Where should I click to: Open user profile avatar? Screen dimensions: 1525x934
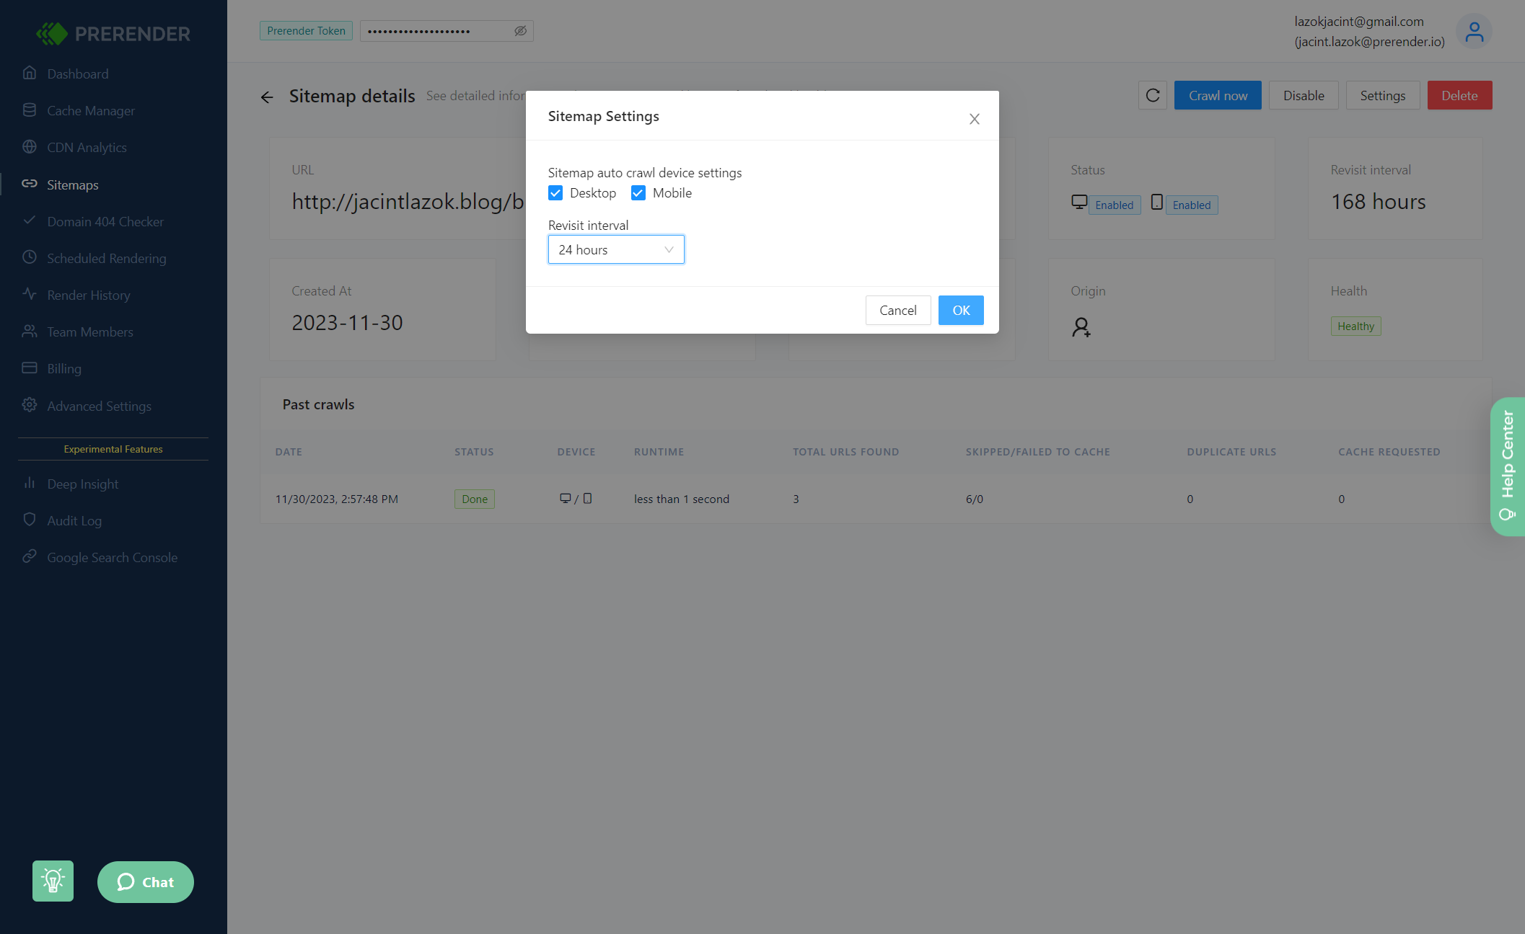[x=1474, y=32]
